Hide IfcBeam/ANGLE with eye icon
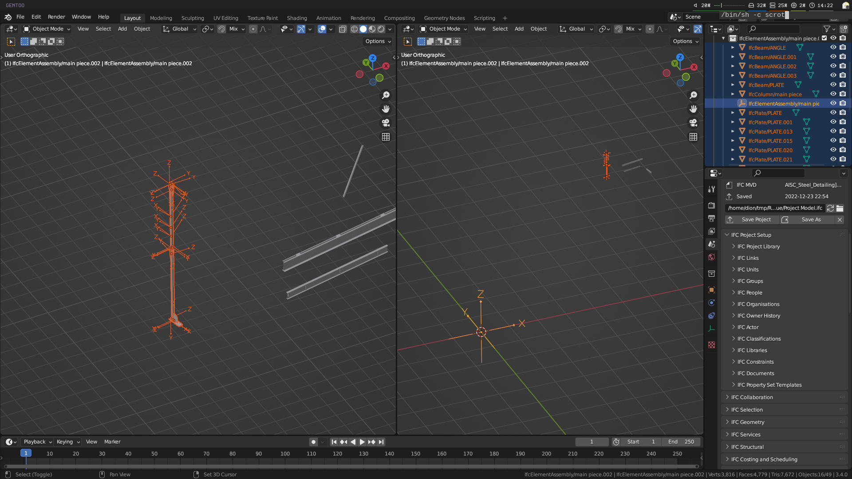 [833, 47]
